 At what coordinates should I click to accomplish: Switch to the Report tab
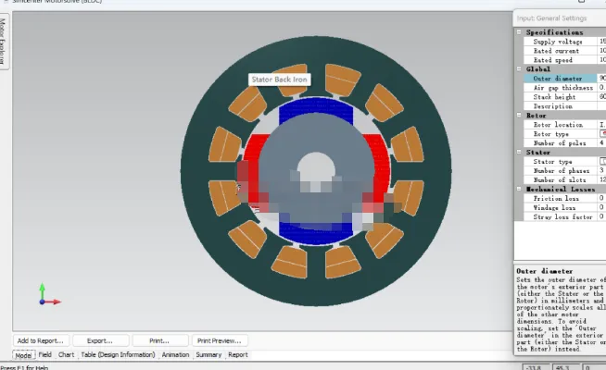point(238,354)
